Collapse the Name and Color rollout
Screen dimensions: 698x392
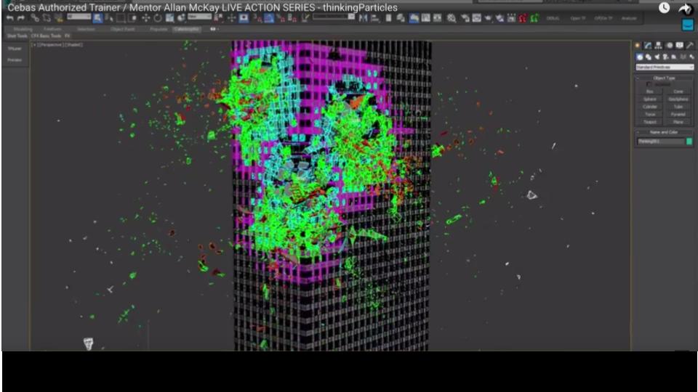click(665, 132)
